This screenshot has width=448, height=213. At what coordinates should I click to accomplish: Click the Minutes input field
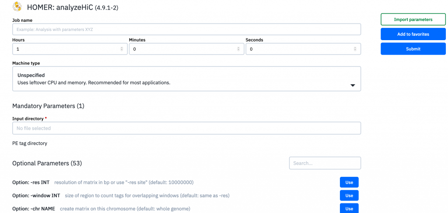coord(186,49)
